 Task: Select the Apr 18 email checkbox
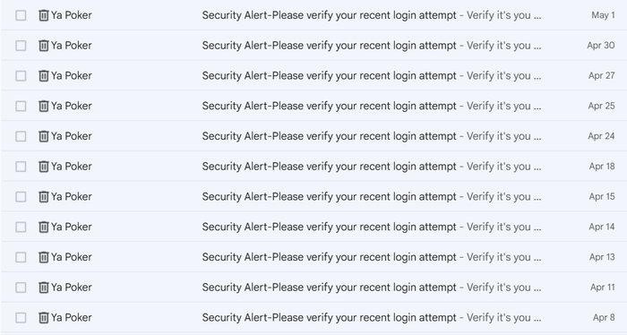point(21,167)
